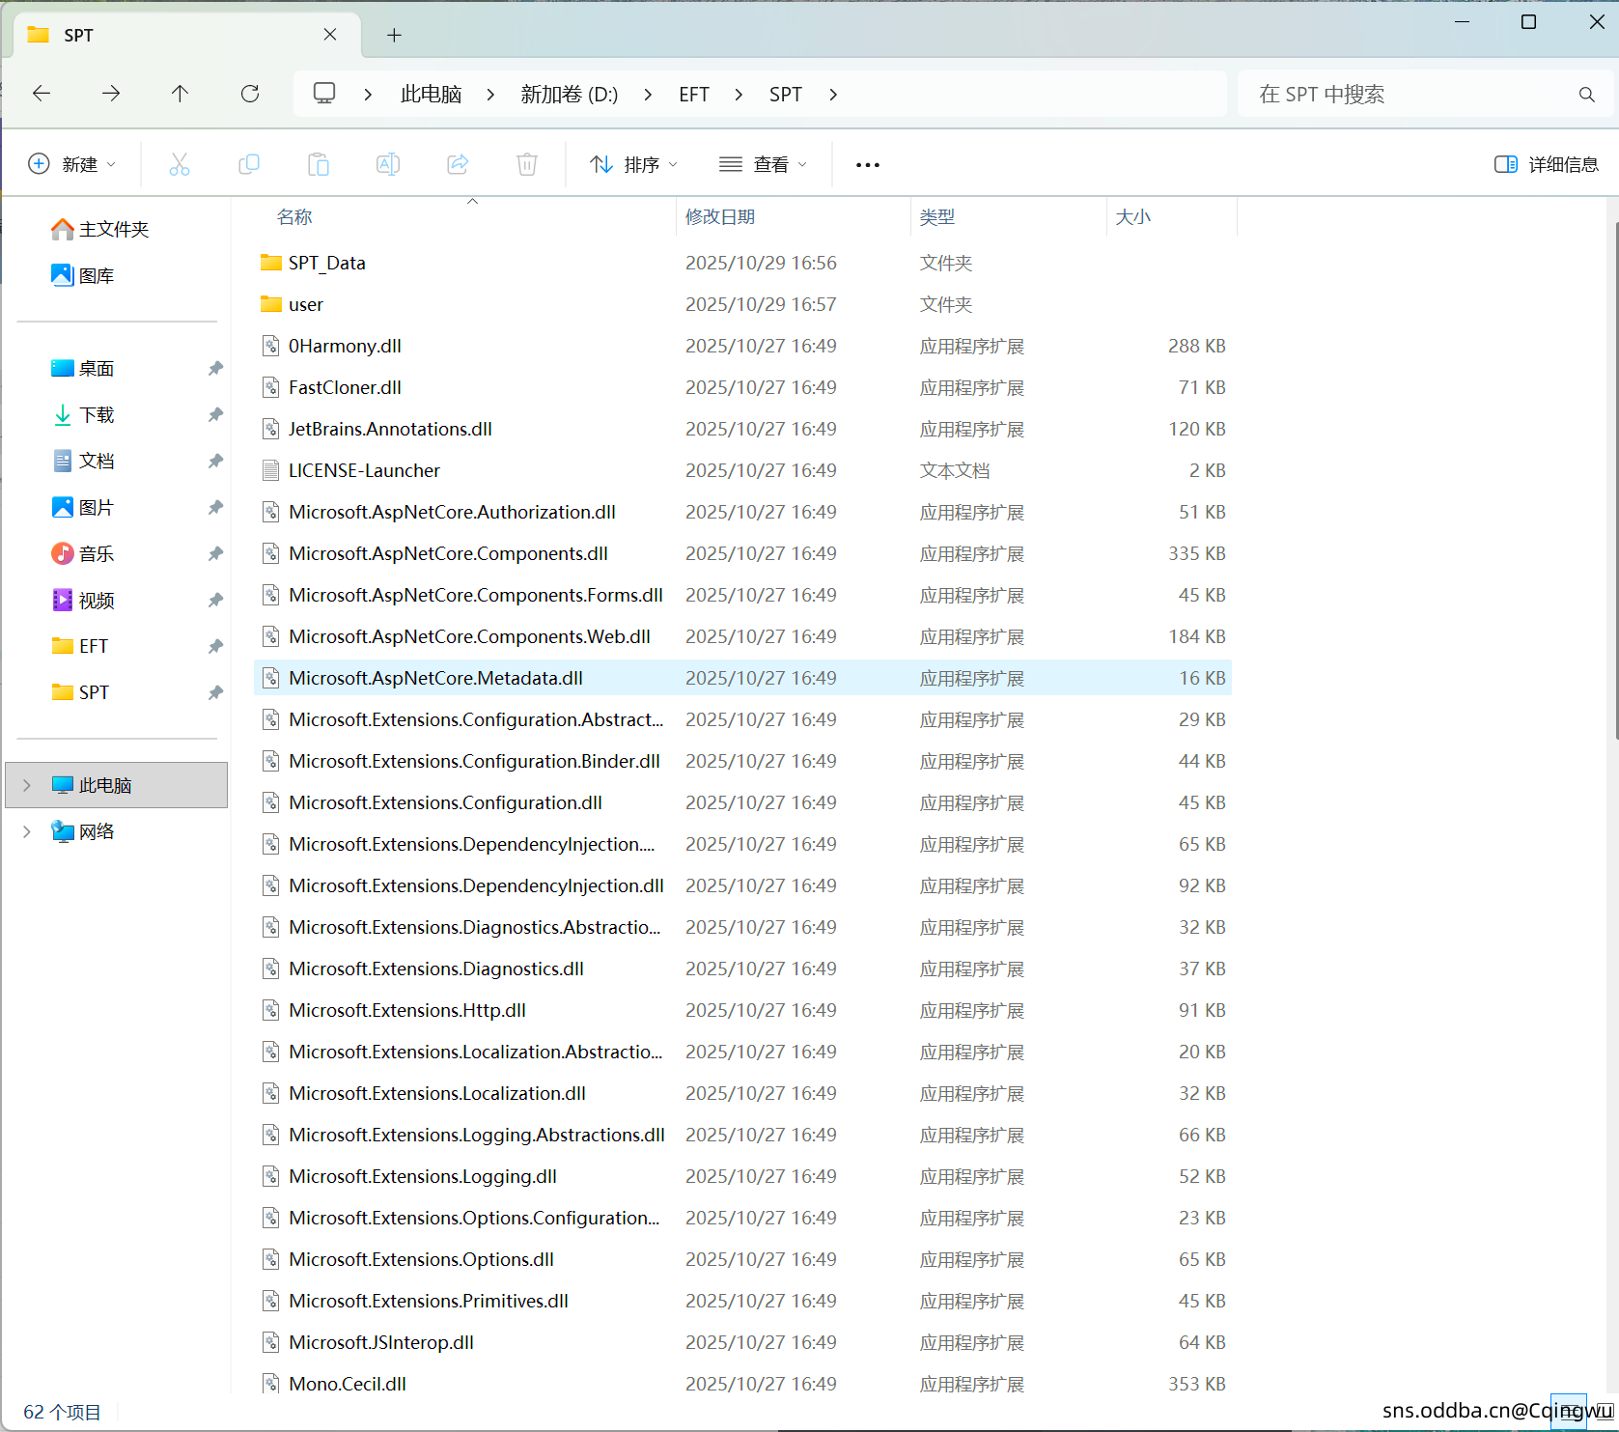Expand the 网络 tree node
1619x1432 pixels.
[x=27, y=831]
